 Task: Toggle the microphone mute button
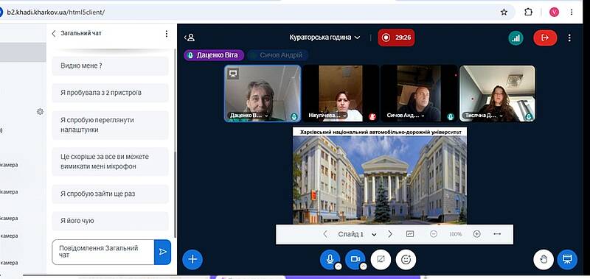click(330, 259)
